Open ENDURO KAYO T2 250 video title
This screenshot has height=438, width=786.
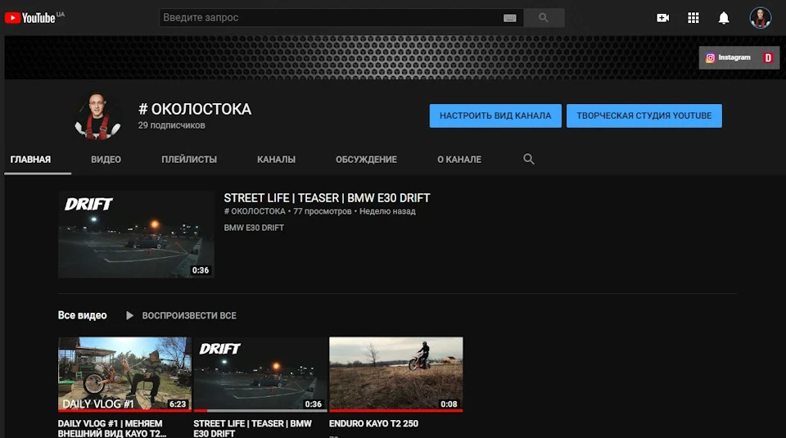tap(373, 423)
